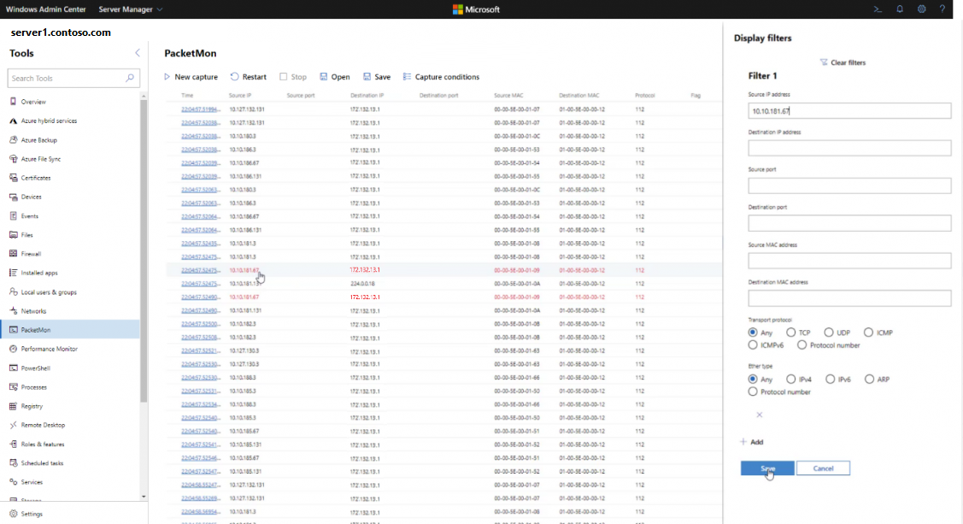Open Azure hybrid services tool

point(50,121)
